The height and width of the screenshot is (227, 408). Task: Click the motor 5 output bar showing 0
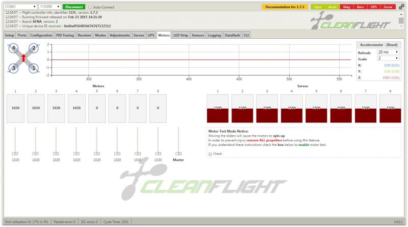(x=97, y=108)
